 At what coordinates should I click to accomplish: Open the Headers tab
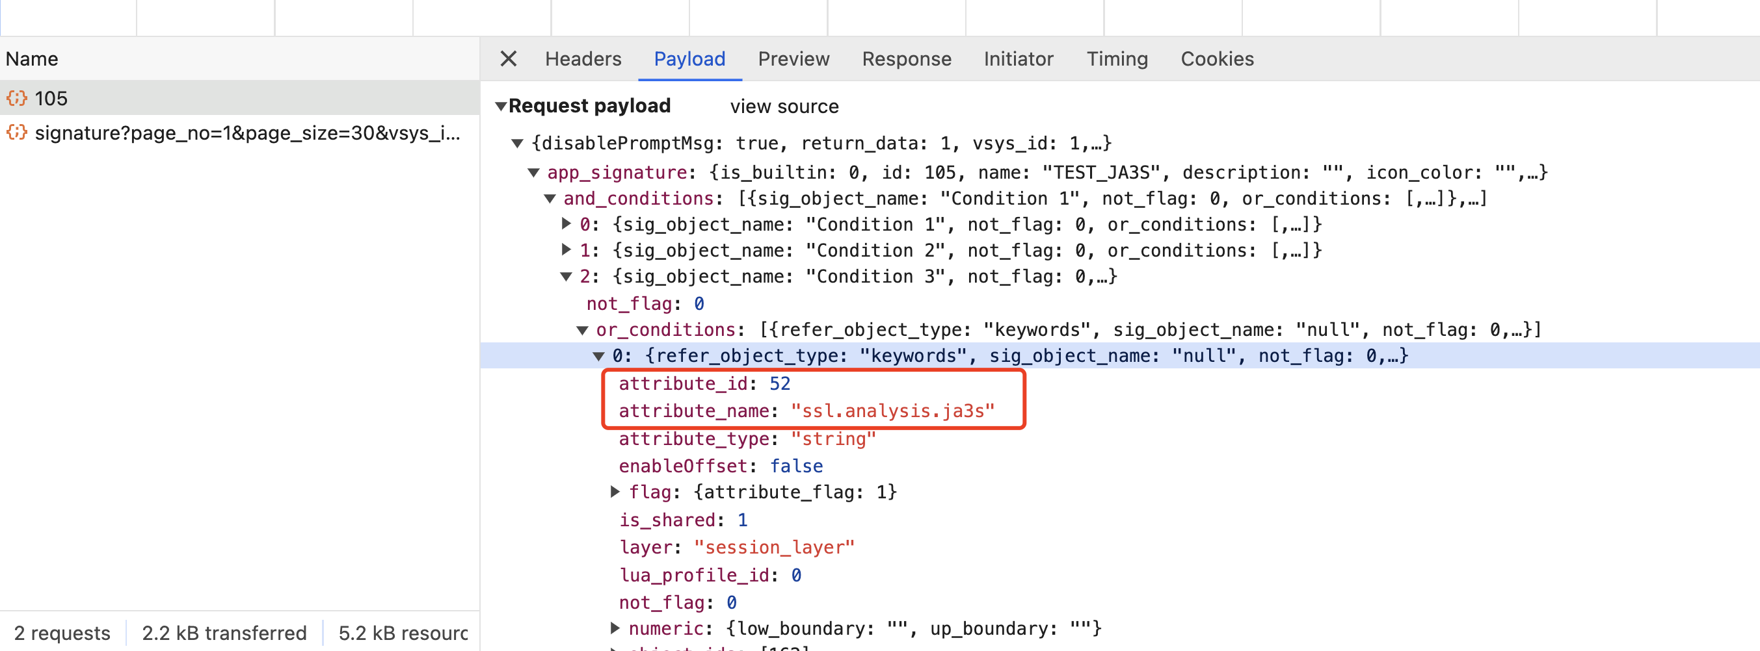tap(583, 58)
